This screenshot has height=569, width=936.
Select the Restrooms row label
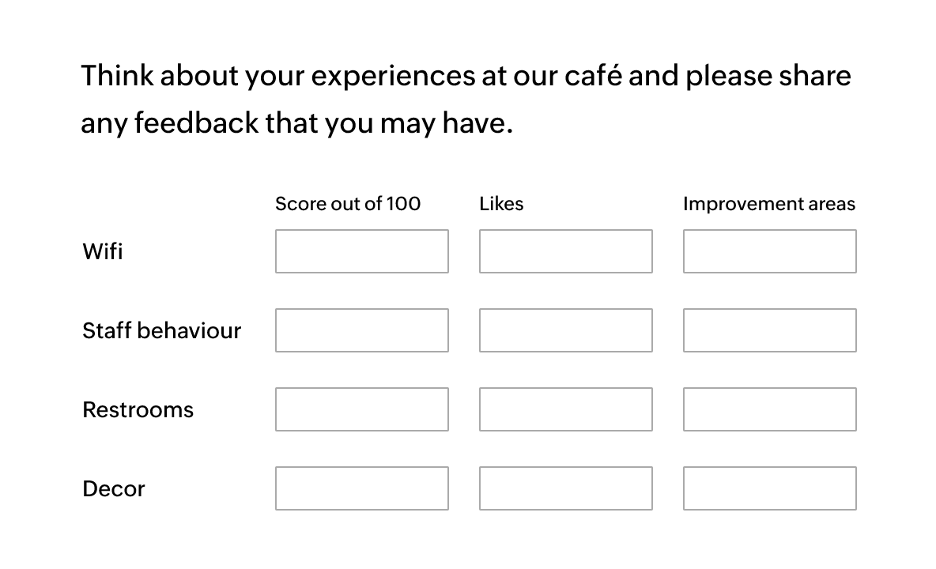[x=138, y=409]
